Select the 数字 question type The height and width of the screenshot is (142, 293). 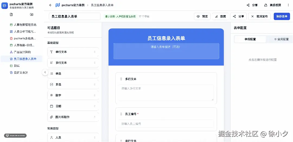pyautogui.click(x=73, y=95)
